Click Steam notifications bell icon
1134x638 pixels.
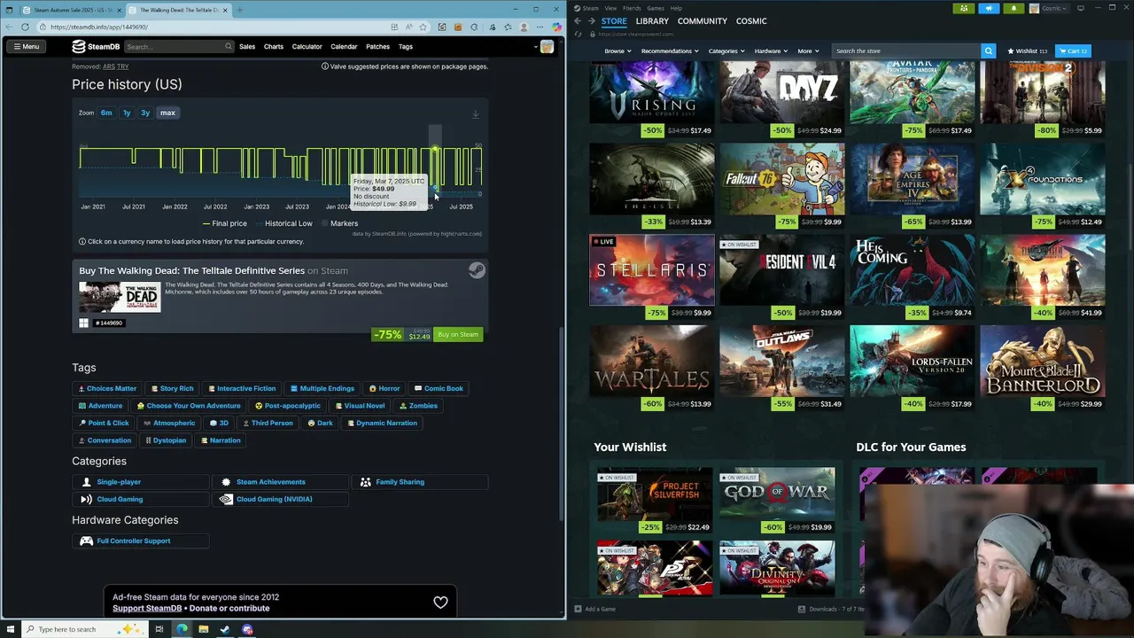click(x=1014, y=8)
